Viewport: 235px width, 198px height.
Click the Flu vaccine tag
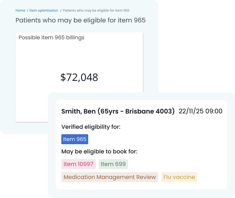179,177
